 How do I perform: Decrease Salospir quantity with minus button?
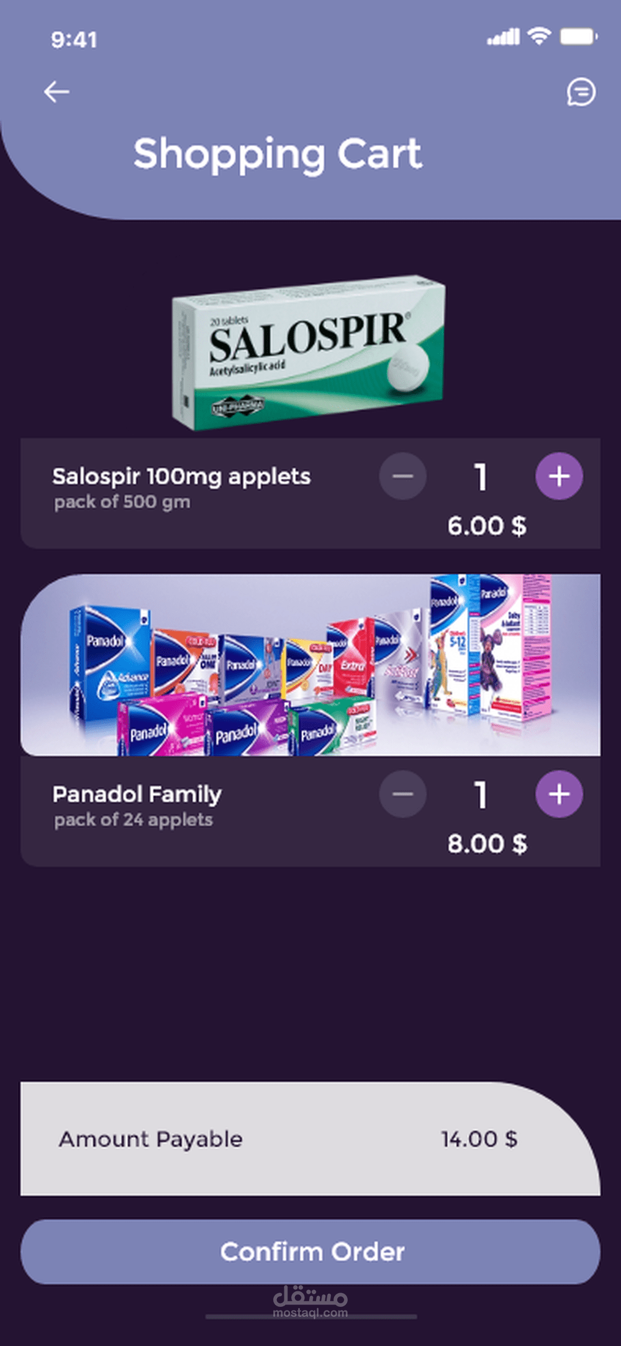tap(403, 477)
